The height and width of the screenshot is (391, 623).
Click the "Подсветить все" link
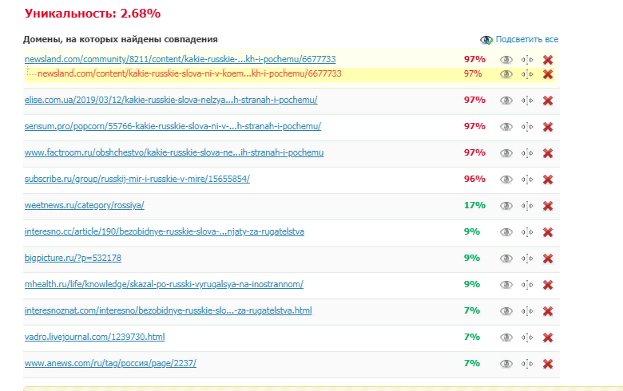tap(526, 39)
